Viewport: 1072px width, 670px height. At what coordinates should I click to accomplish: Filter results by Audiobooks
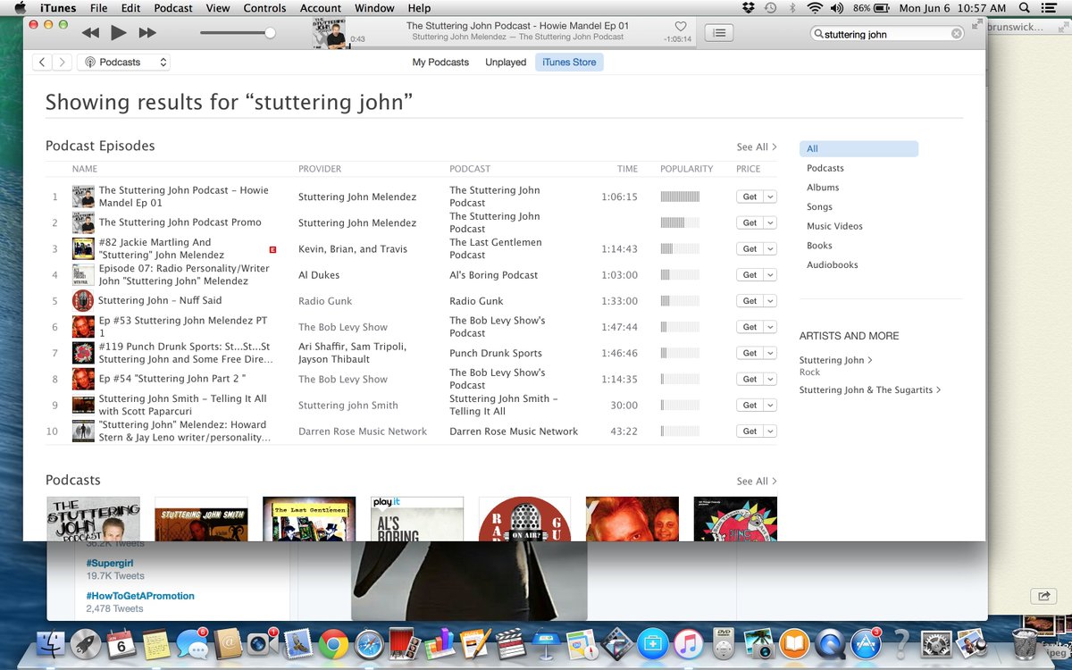pos(832,265)
